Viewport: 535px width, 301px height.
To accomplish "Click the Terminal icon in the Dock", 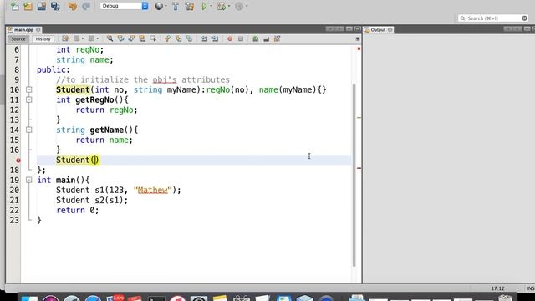I will [156, 298].
